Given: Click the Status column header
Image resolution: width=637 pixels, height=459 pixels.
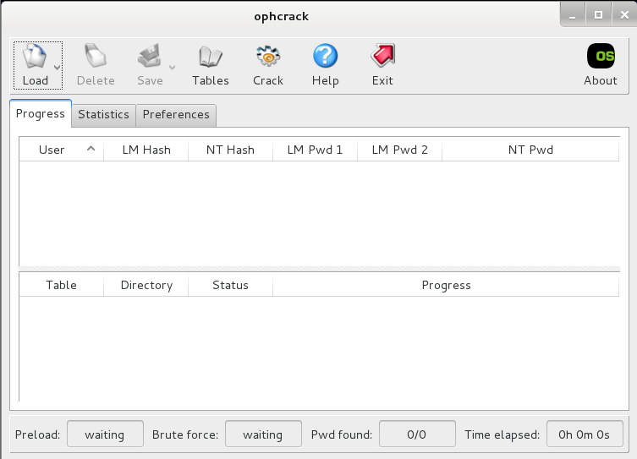Looking at the screenshot, I should coord(230,285).
